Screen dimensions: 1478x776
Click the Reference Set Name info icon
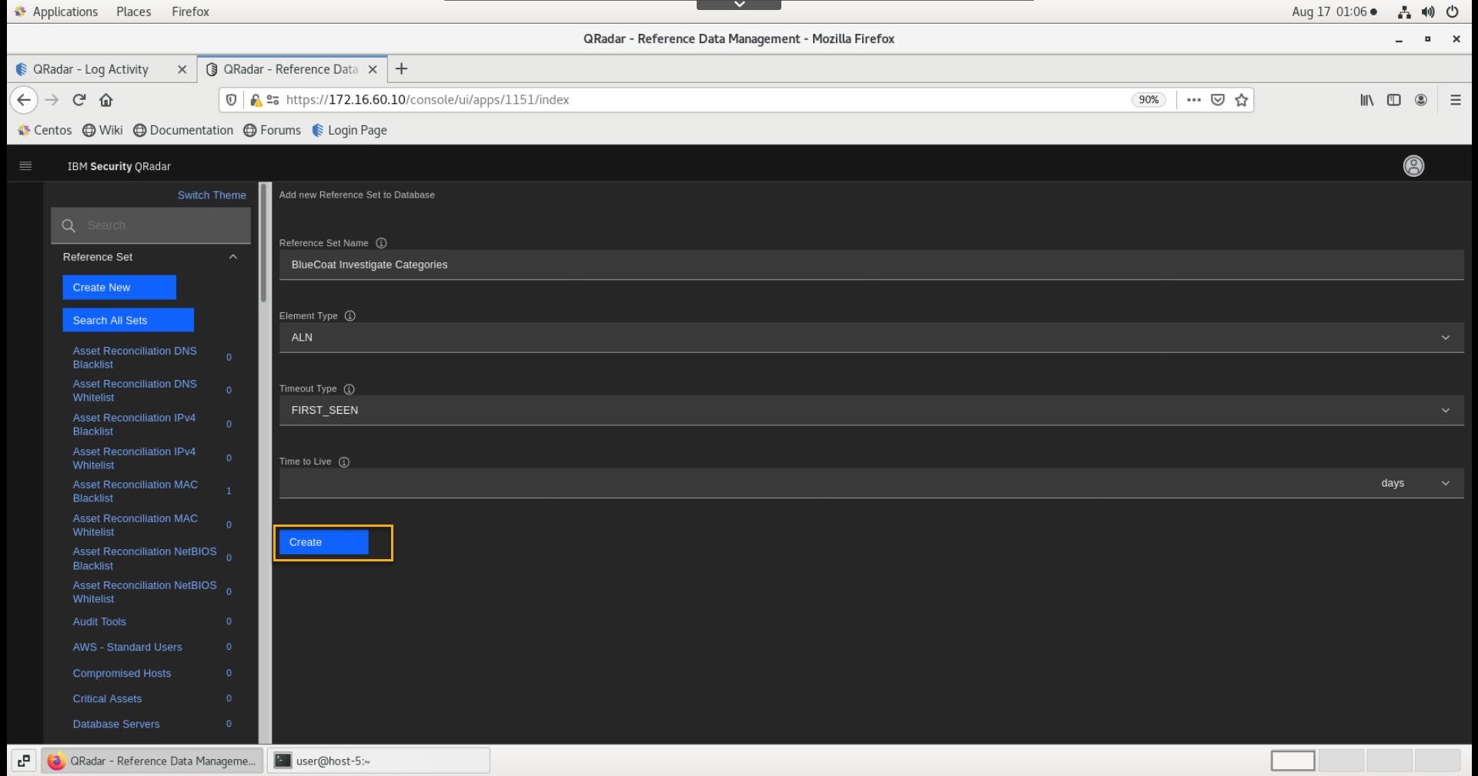(381, 243)
